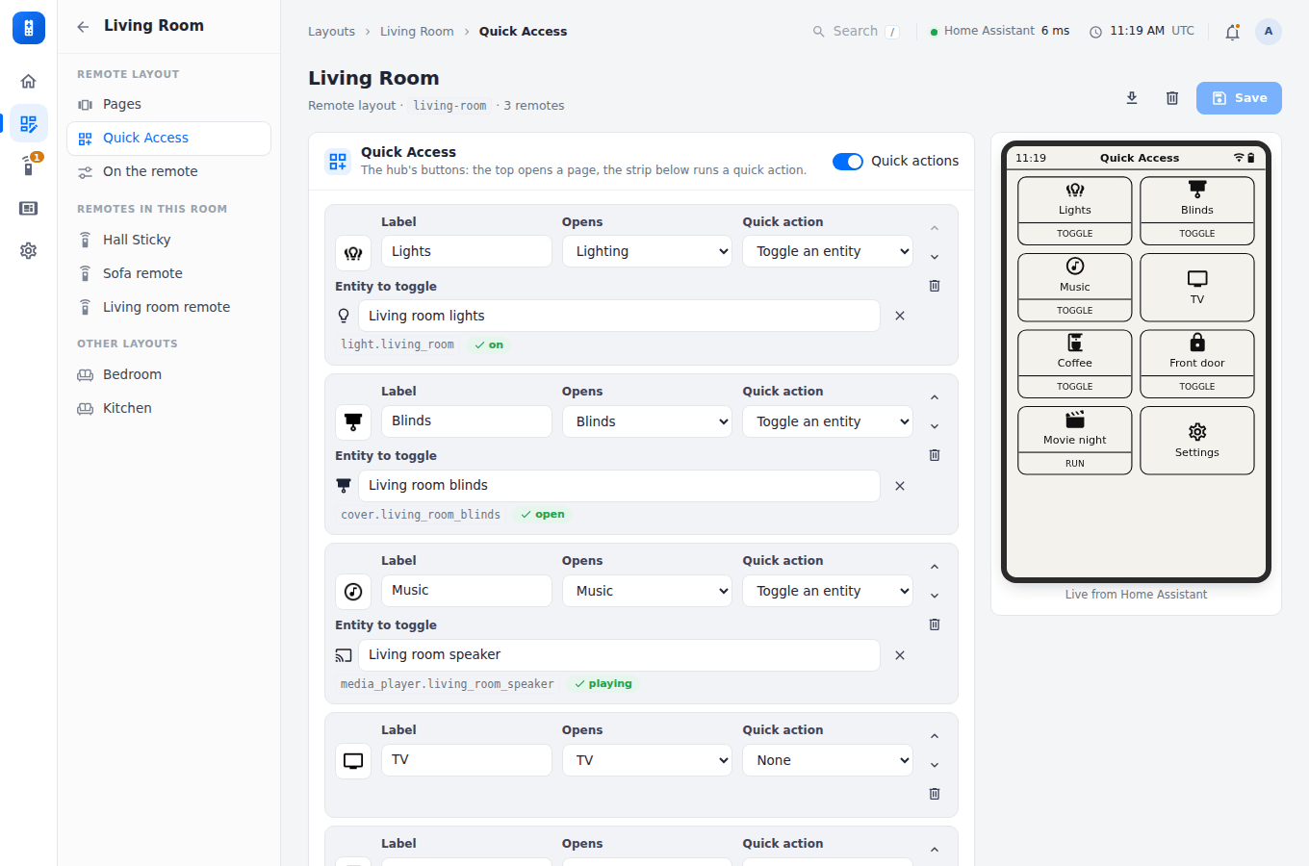This screenshot has width=1309, height=866.
Task: Toggle the Quick actions switch
Action: [x=848, y=162]
